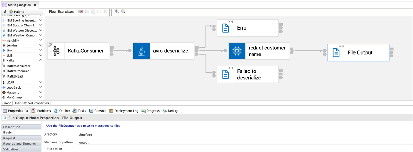Click the avro deserialize Java node icon
This screenshot has width=413, height=152.
(141, 51)
